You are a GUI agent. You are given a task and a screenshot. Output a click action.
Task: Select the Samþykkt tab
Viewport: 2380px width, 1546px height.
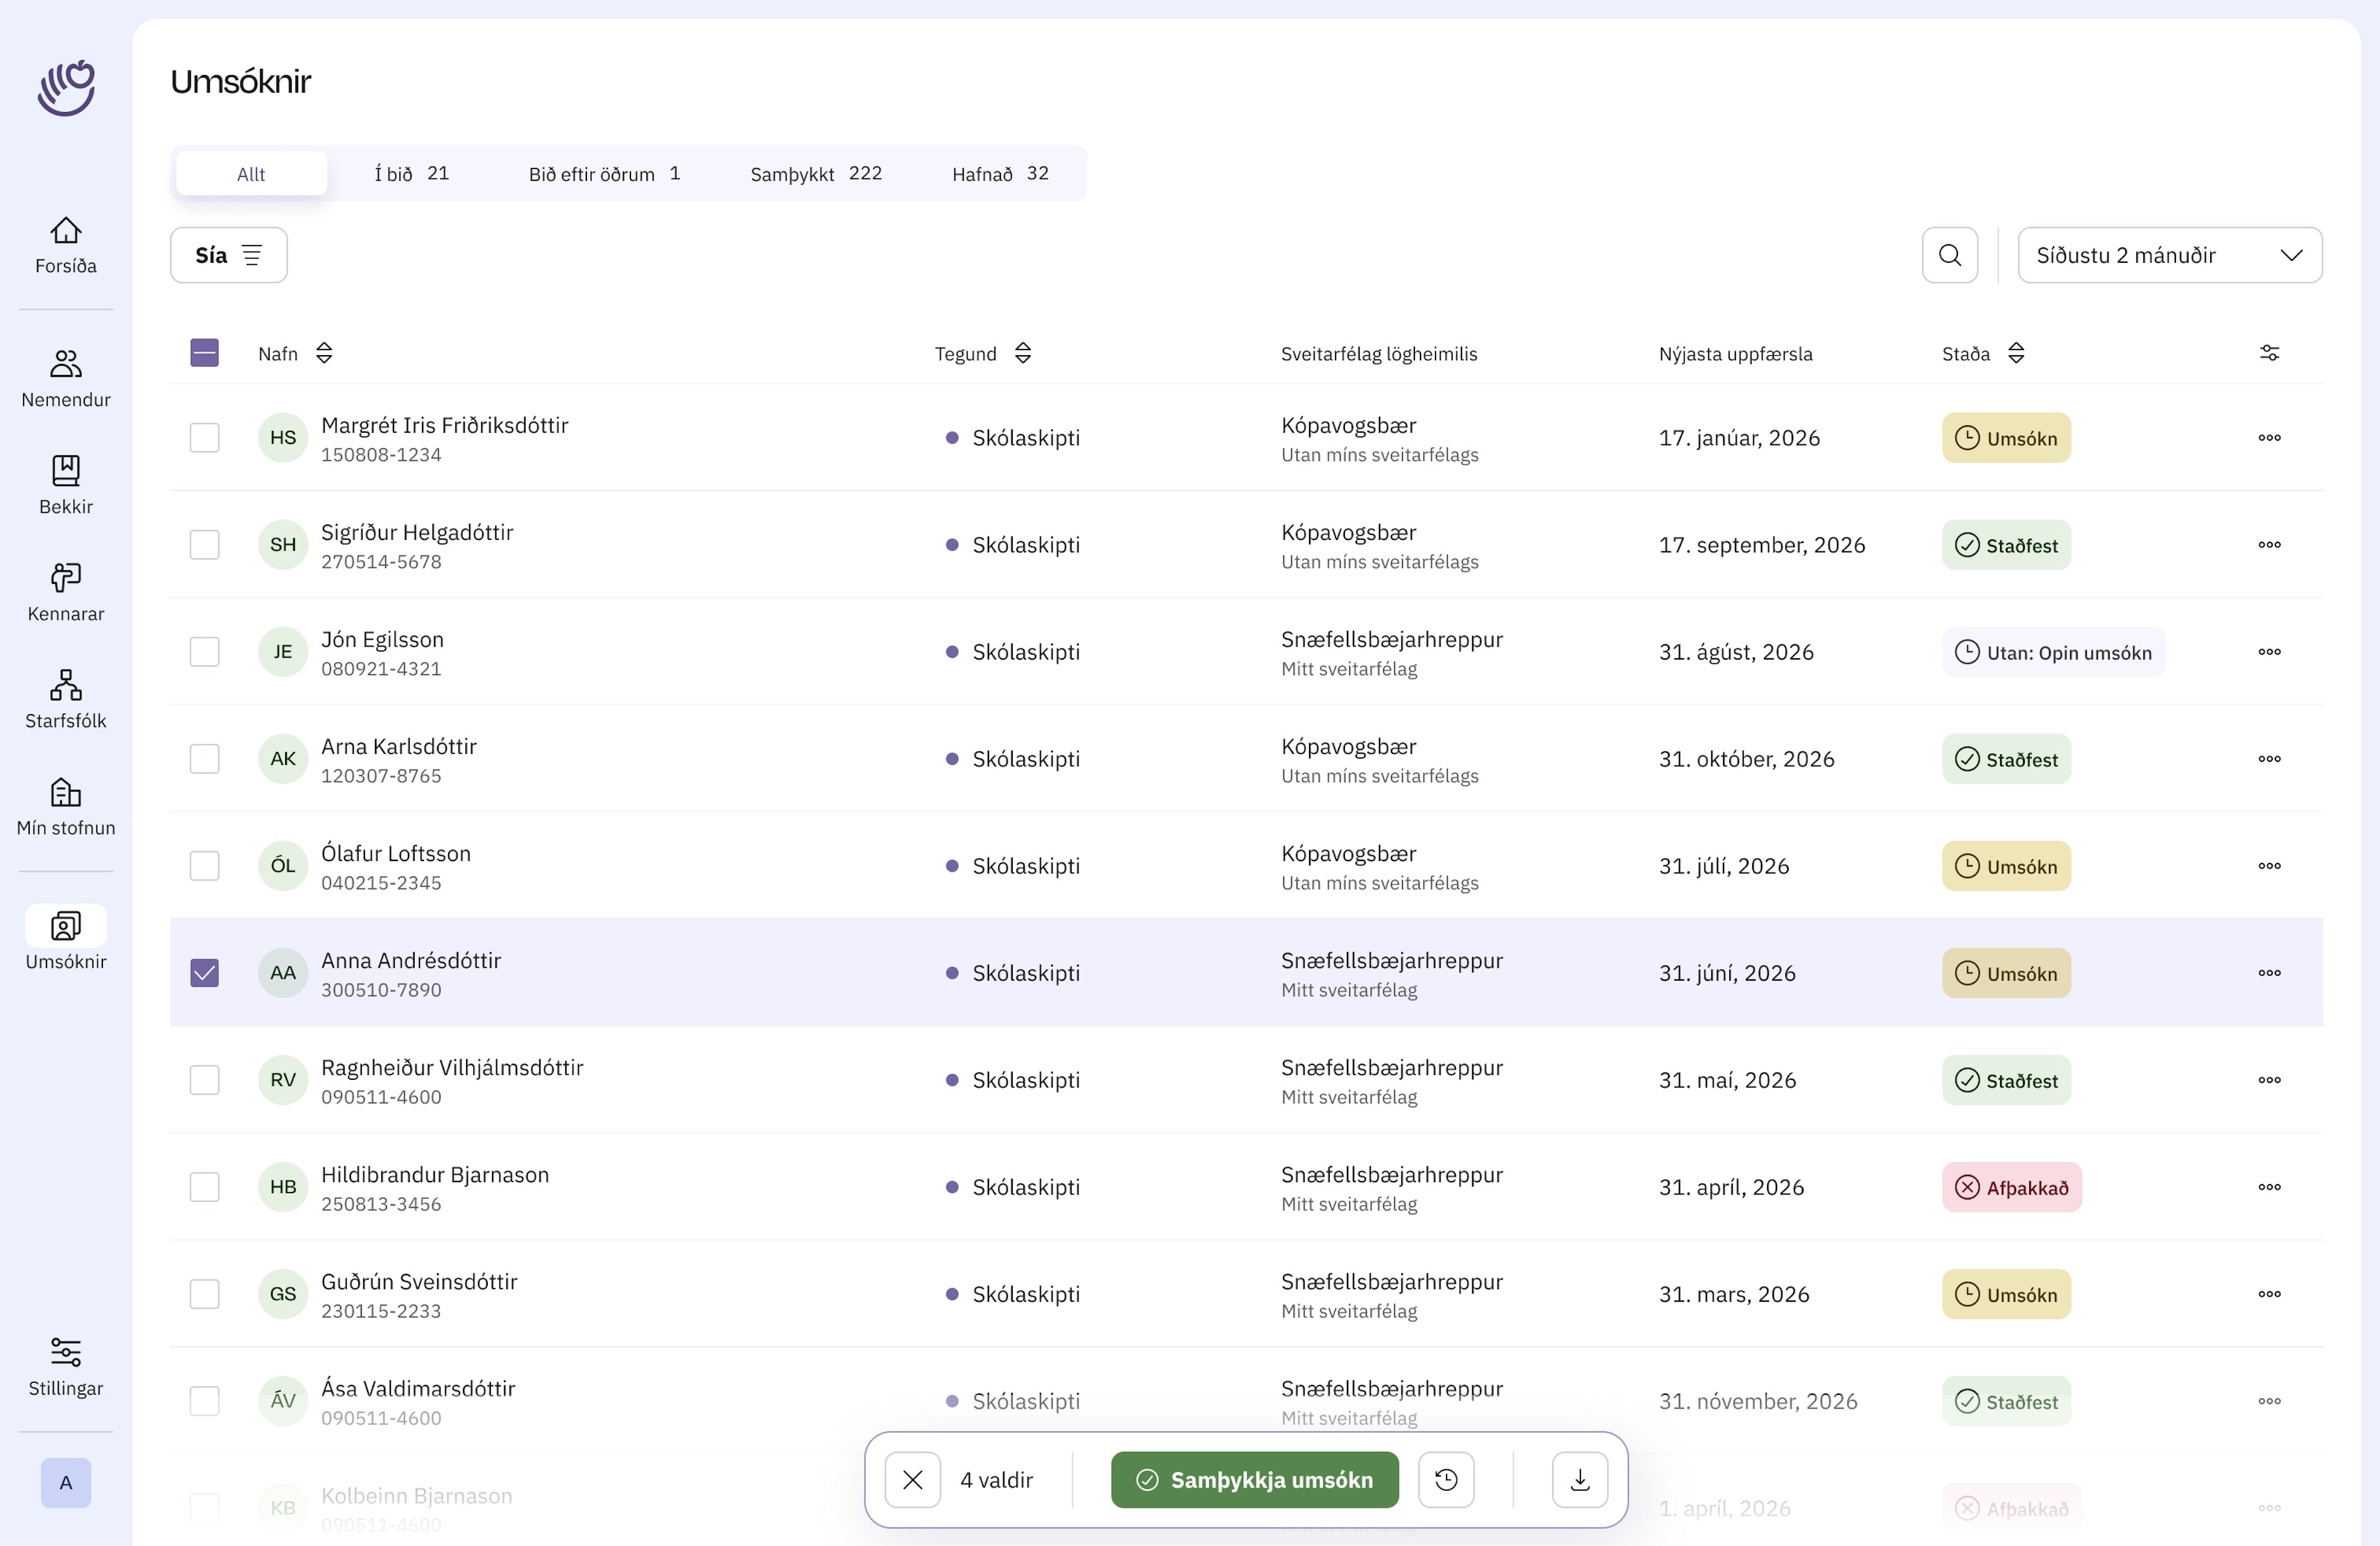coord(815,174)
